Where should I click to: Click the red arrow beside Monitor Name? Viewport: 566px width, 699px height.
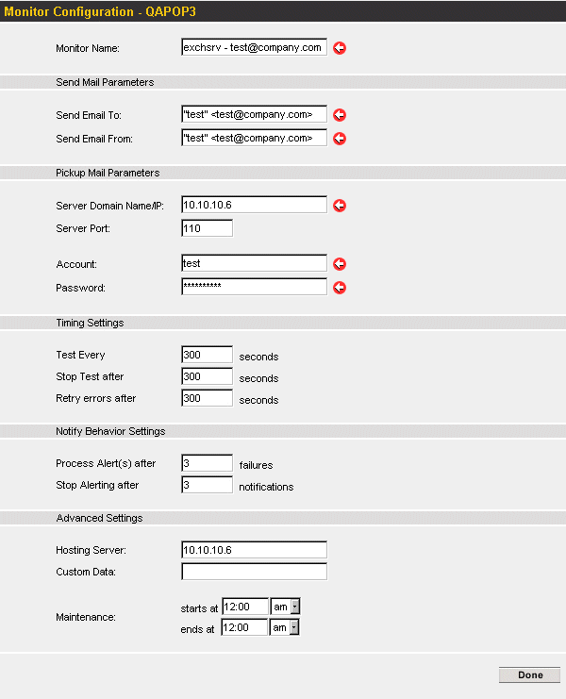coord(340,48)
